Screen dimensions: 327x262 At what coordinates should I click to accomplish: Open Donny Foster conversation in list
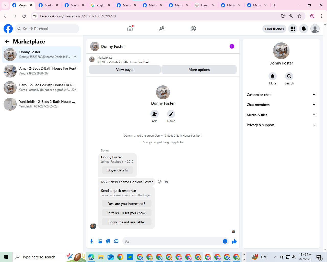pos(41,54)
